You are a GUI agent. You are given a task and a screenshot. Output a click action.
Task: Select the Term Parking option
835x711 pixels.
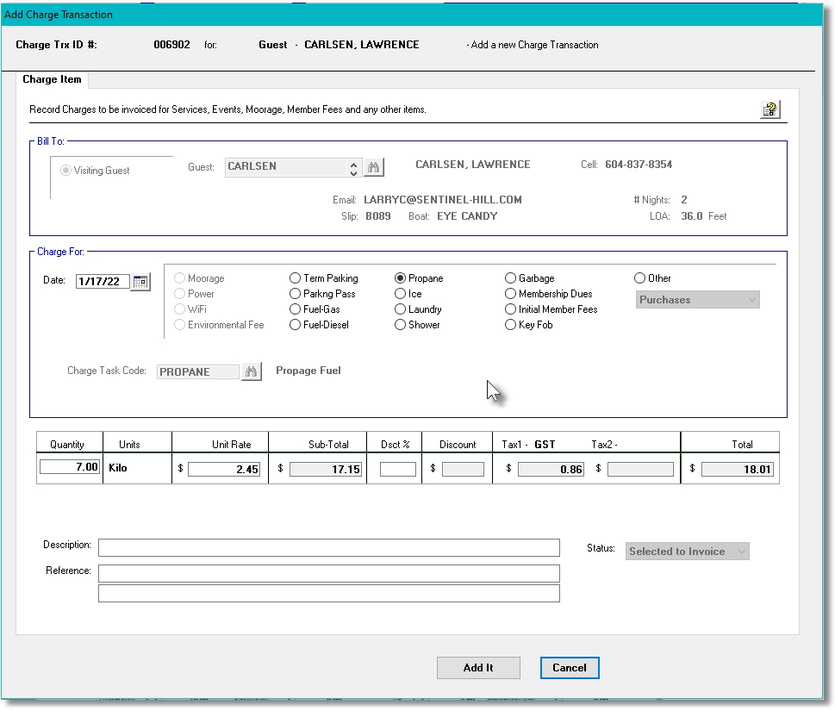[295, 278]
